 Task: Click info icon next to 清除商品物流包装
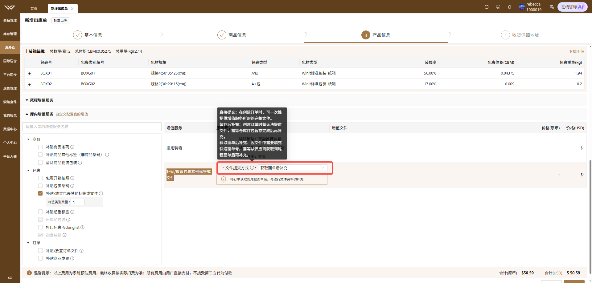click(80, 163)
